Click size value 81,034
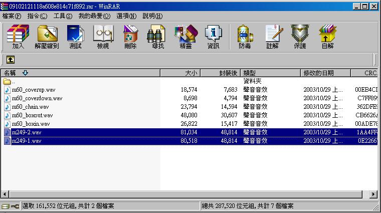The image size is (381, 213). [189, 132]
